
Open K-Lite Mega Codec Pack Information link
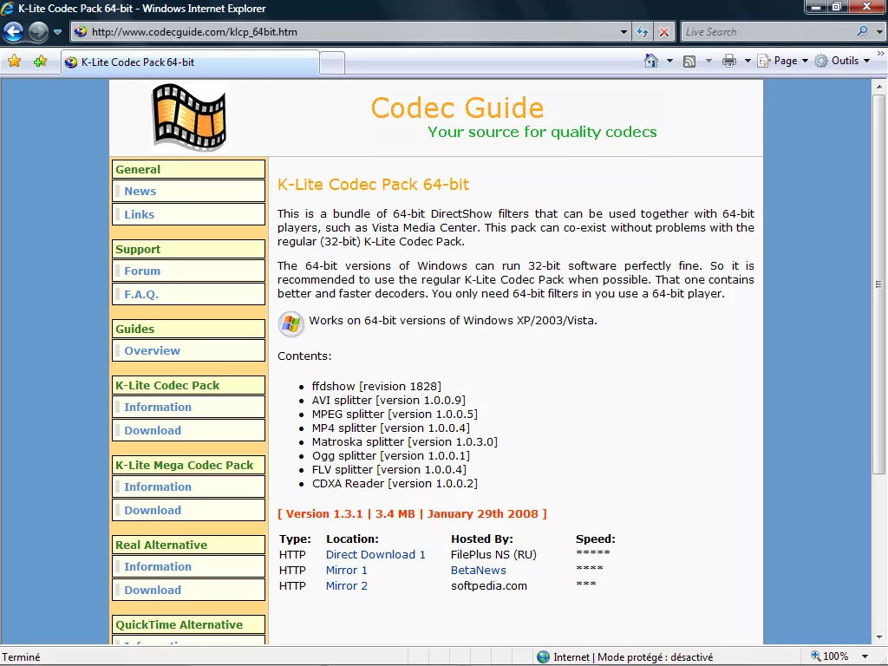(x=158, y=487)
